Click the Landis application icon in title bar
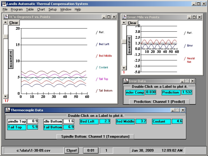 click(4, 4)
